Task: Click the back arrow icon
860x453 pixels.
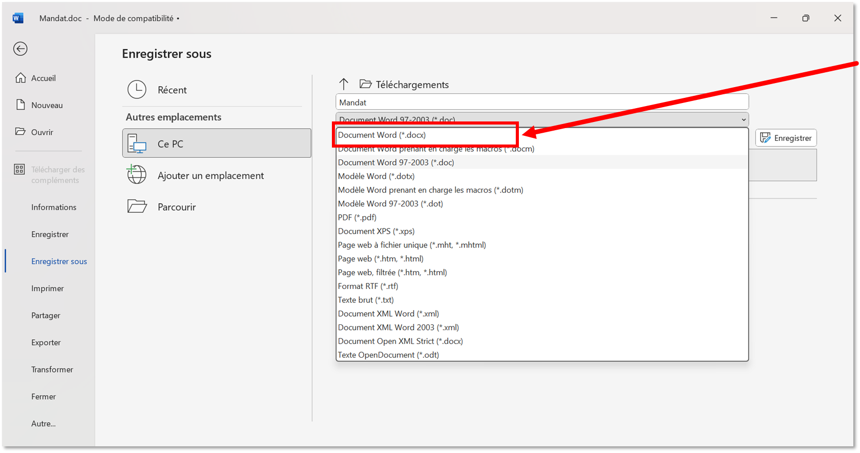Action: point(20,49)
